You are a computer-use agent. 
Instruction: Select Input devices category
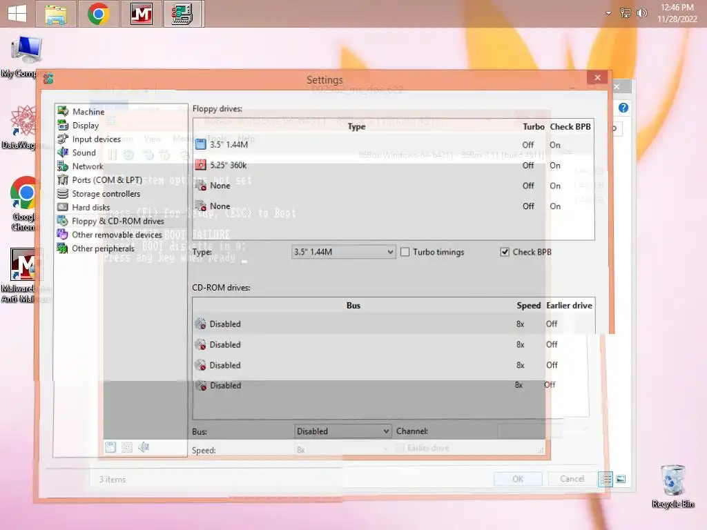tap(89, 139)
